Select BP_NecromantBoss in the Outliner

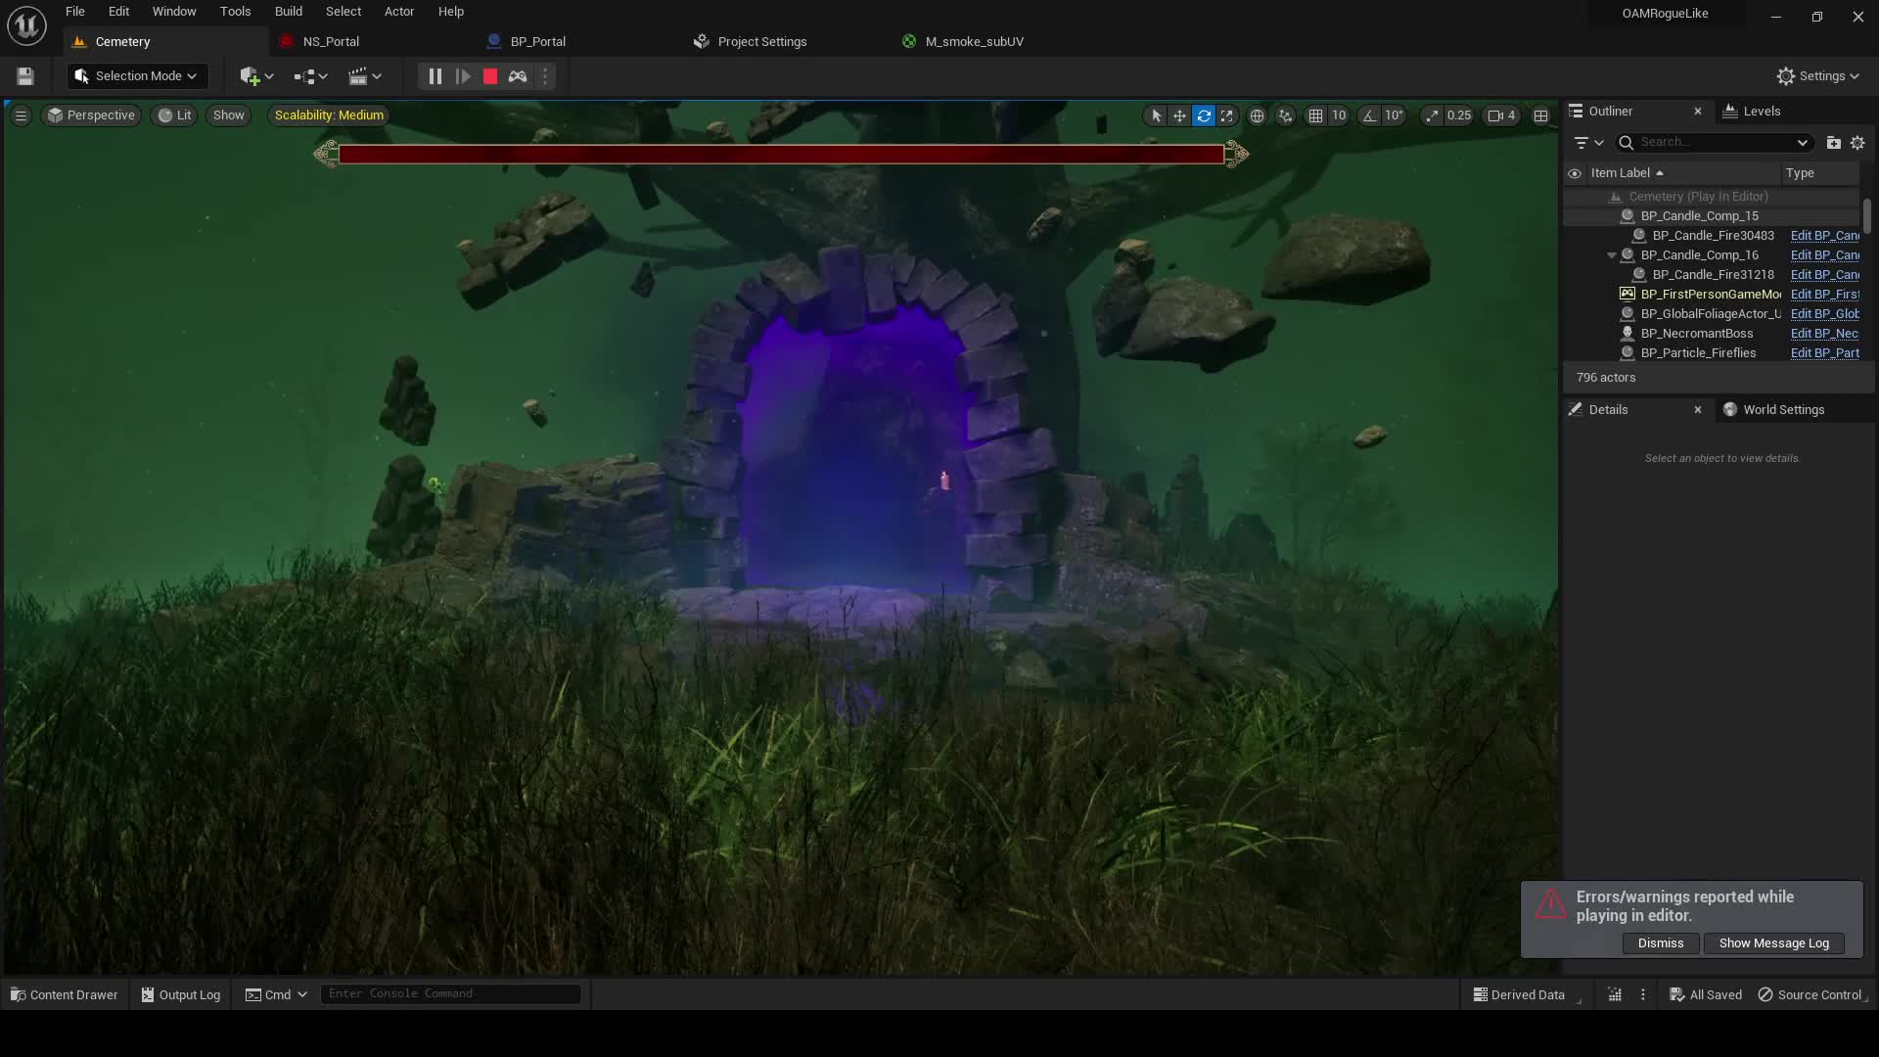coord(1696,334)
